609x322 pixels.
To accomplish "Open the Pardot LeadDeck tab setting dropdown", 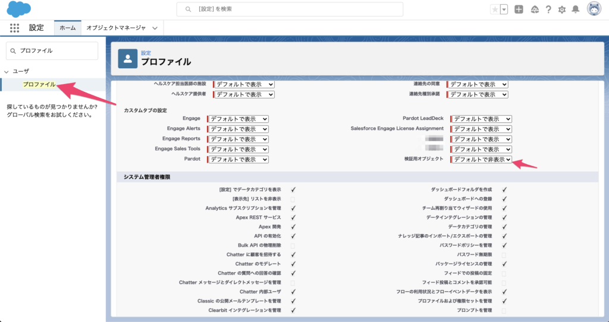I will tap(481, 119).
